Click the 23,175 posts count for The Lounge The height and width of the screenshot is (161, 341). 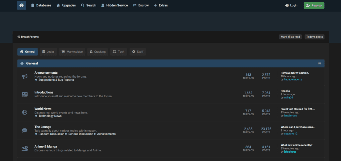[x=266, y=129]
